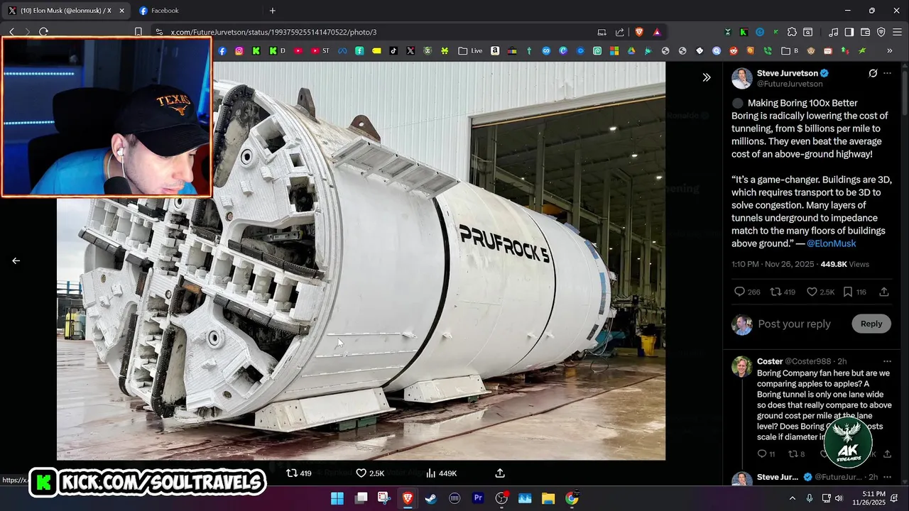Screen dimensions: 909x511
Task: Open the Extensions puzzle-piece menu
Action: tap(792, 32)
